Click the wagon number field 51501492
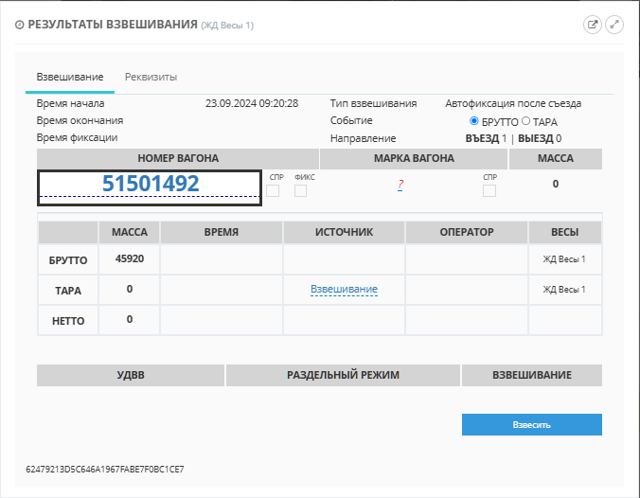640x498 pixels. tap(150, 185)
